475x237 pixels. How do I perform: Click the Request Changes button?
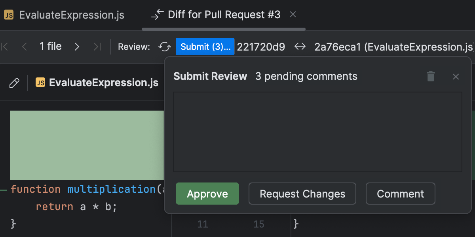point(302,194)
